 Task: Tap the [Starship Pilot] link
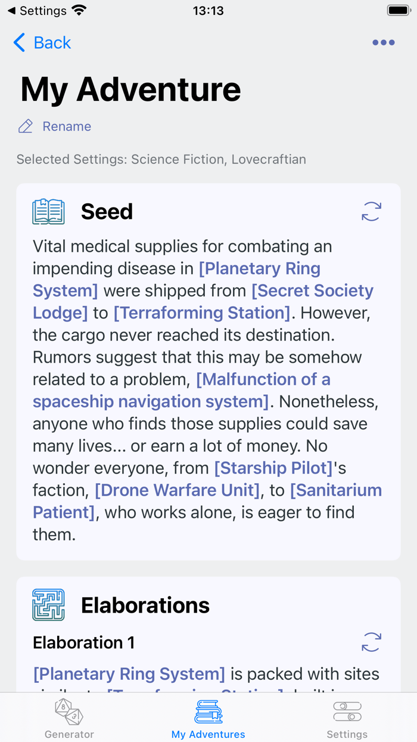click(x=274, y=468)
